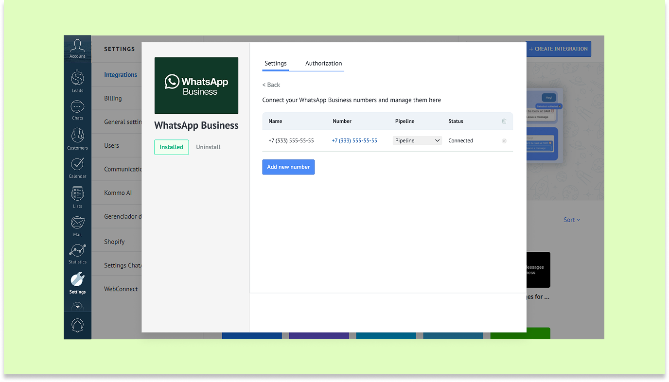Click the trash icon in table header
The height and width of the screenshot is (382, 669).
tap(504, 121)
